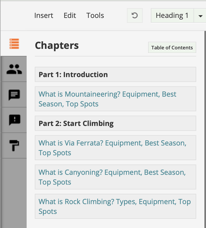Click the vertical scrollbar beside the chapters
Viewport: 206px width, 228px height.
pos(205,129)
